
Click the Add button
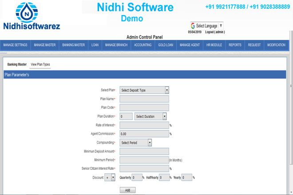point(127,190)
